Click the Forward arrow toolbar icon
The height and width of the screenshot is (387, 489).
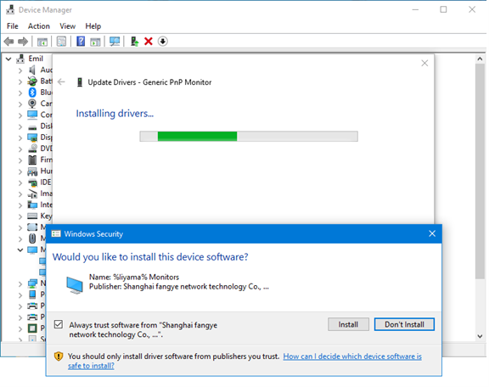(23, 42)
